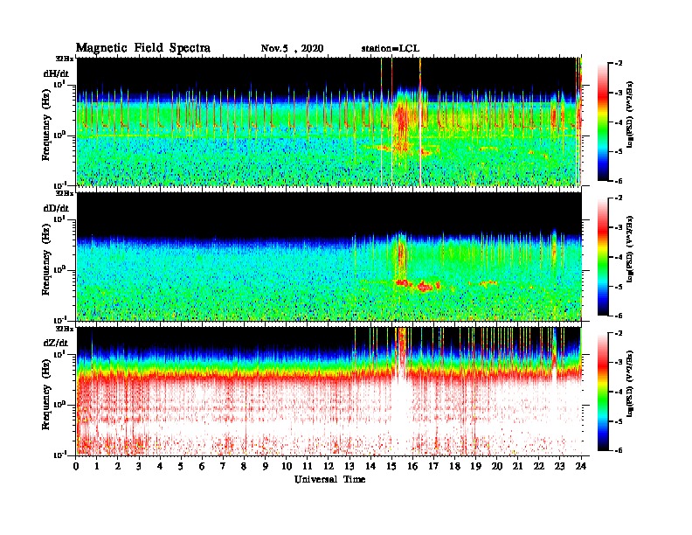The width and height of the screenshot is (692, 535).
Task: Click hour 5 on the Universal Time axis
Action: pyautogui.click(x=181, y=466)
